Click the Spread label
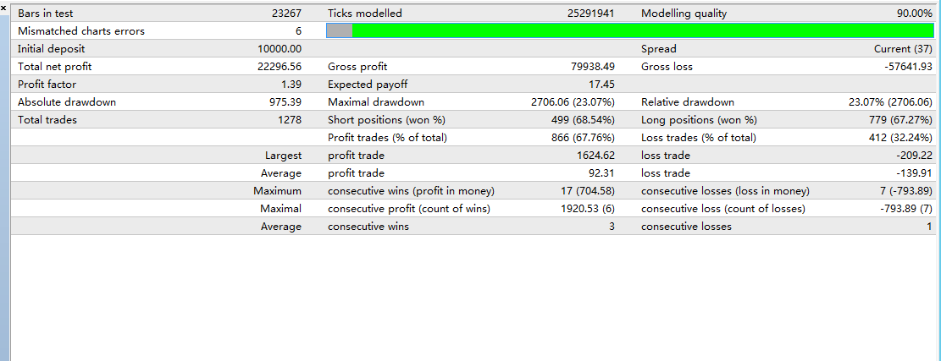 click(x=658, y=49)
